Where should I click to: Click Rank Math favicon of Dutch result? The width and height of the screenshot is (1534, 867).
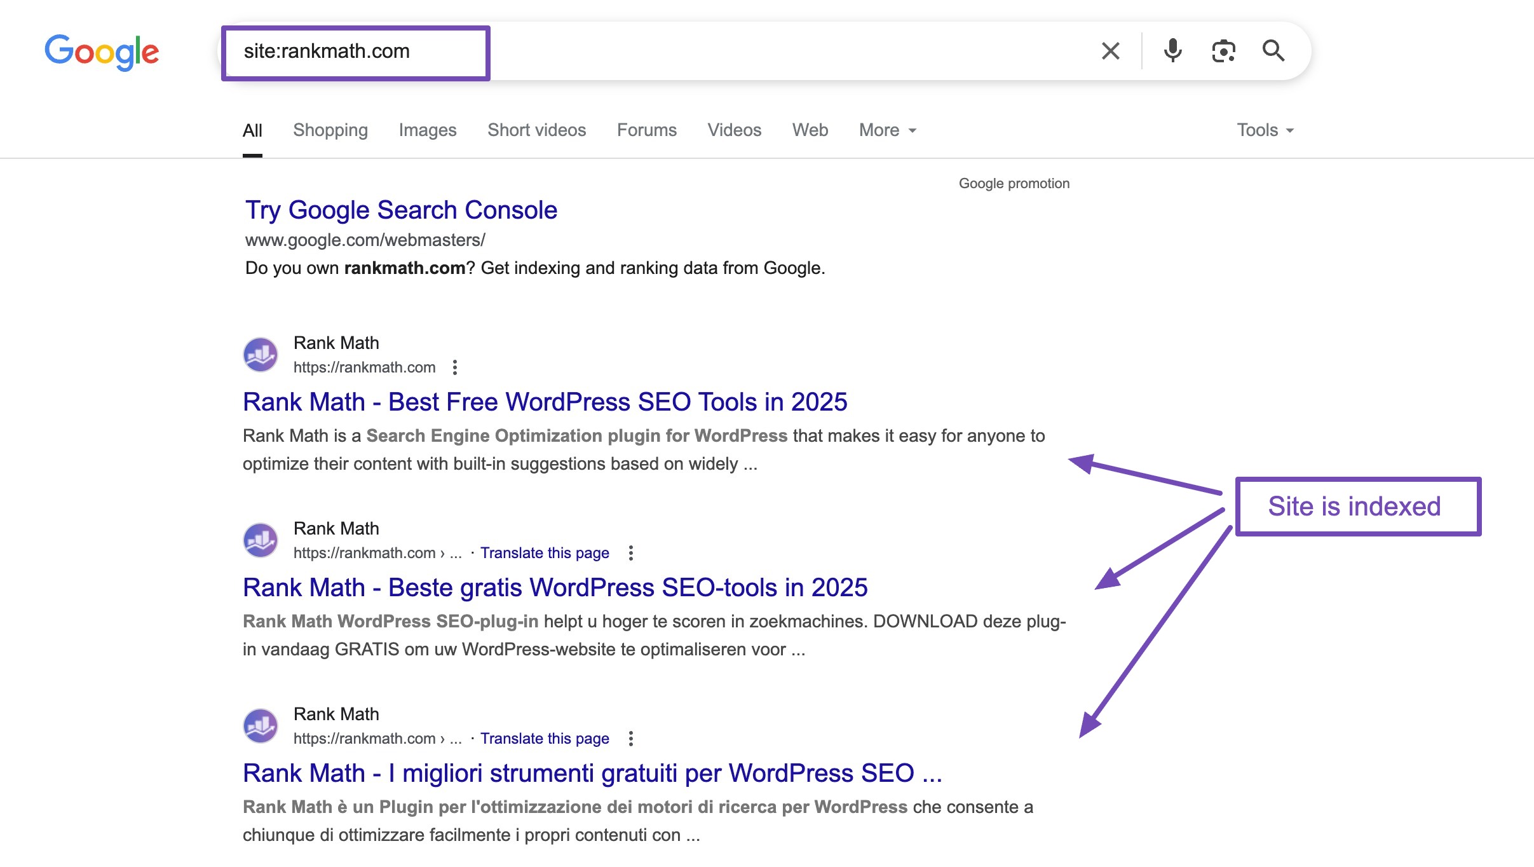coord(261,540)
